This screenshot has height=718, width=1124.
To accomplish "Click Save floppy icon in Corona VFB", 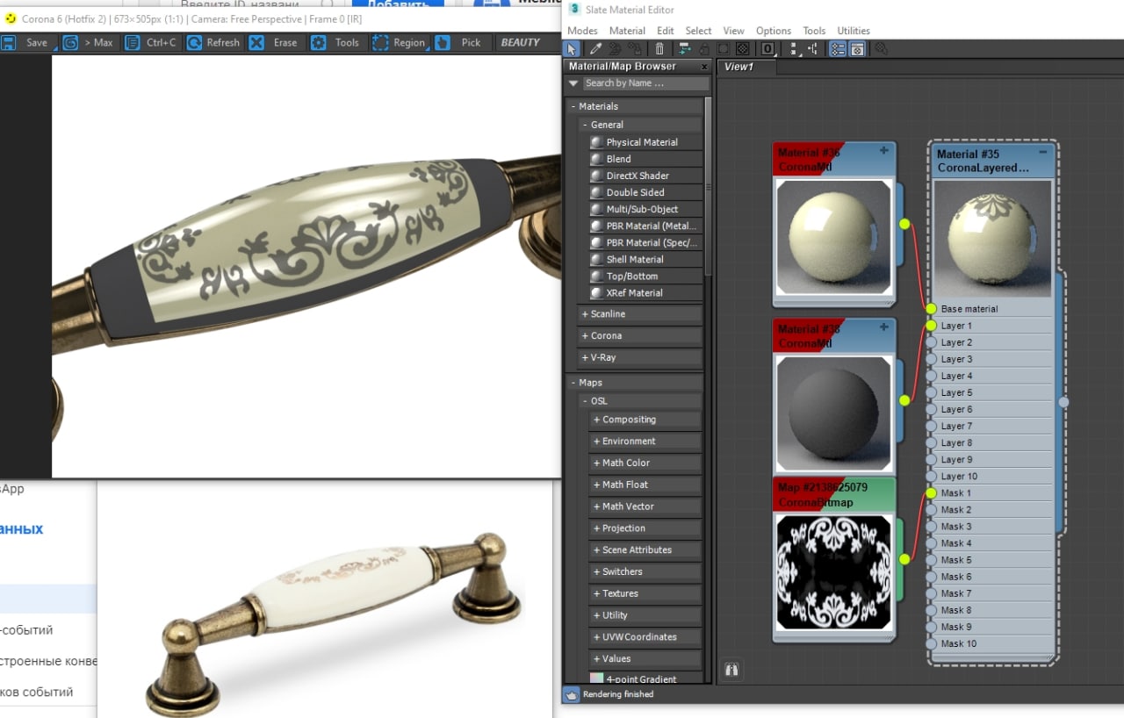I will (x=9, y=42).
